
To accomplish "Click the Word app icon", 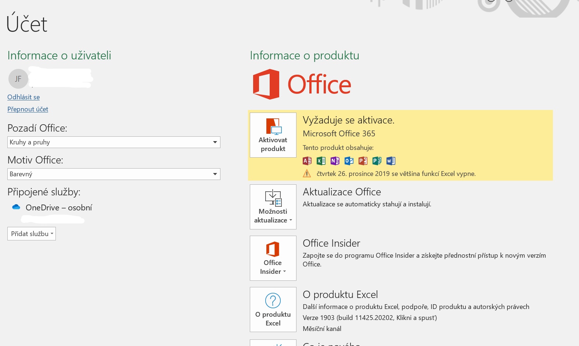I will (x=391, y=161).
